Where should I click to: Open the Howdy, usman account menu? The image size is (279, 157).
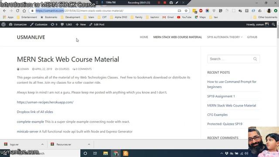(x=257, y=24)
